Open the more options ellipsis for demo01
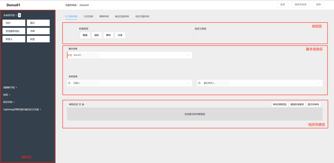Screen dimensions: 334x163 (x=188, y=55)
